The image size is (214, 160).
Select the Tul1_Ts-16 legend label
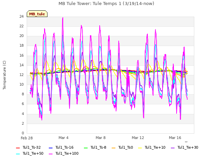[x=65, y=147]
